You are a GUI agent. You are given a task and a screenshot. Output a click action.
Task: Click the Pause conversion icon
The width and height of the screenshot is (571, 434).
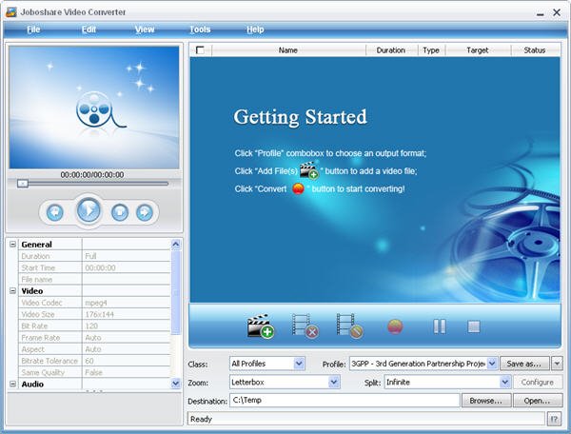[439, 326]
